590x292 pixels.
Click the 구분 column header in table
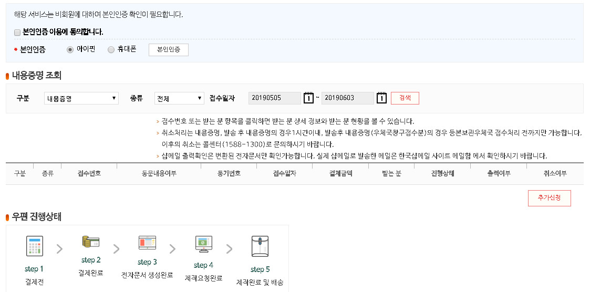pos(19,173)
